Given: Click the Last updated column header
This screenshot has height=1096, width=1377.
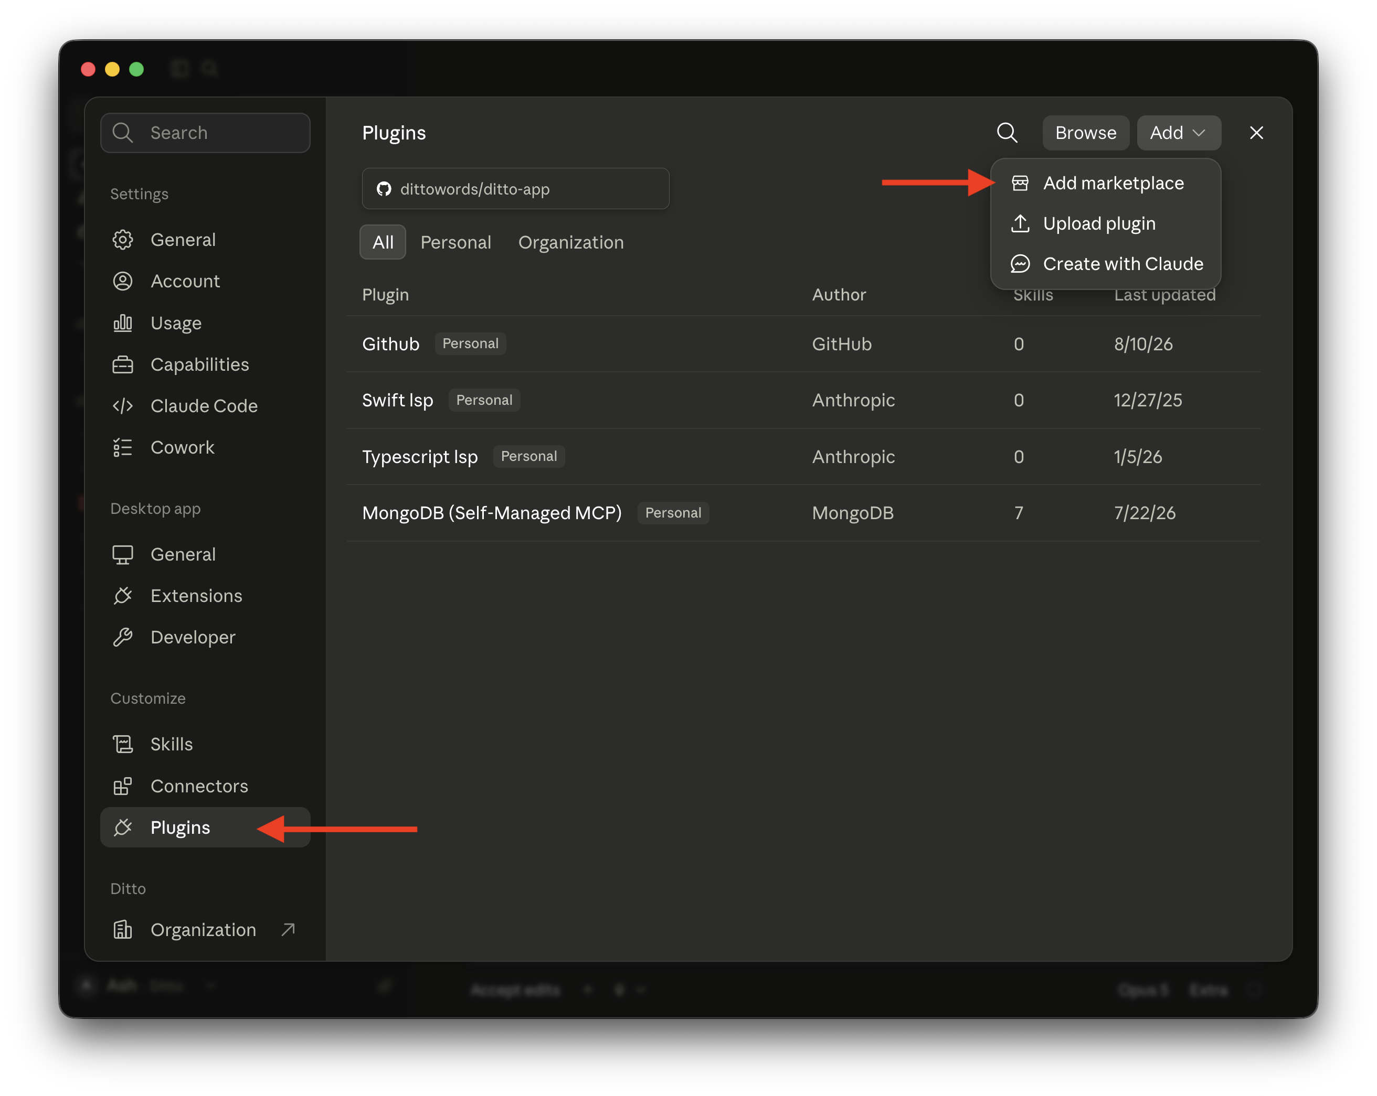Looking at the screenshot, I should (x=1164, y=295).
